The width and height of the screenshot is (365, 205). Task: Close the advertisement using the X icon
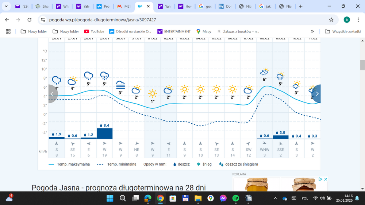(x=326, y=179)
